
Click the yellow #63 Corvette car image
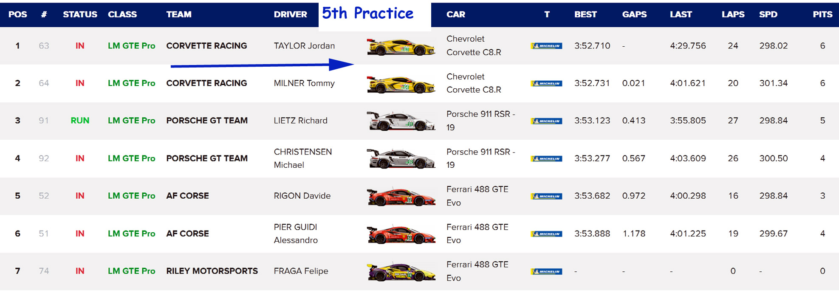pos(401,47)
